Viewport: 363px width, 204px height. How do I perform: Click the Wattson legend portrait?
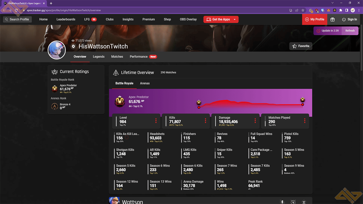tap(114, 201)
